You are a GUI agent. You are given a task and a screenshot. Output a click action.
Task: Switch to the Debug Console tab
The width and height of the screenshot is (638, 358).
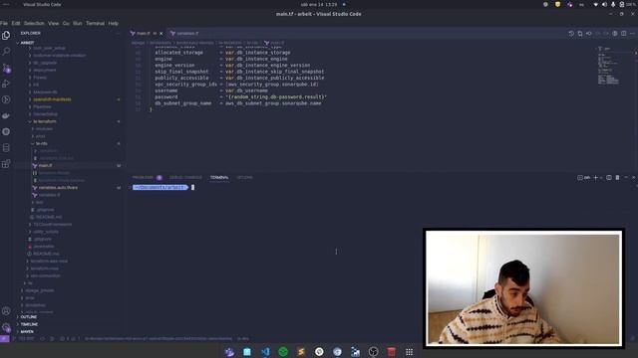pyautogui.click(x=185, y=177)
